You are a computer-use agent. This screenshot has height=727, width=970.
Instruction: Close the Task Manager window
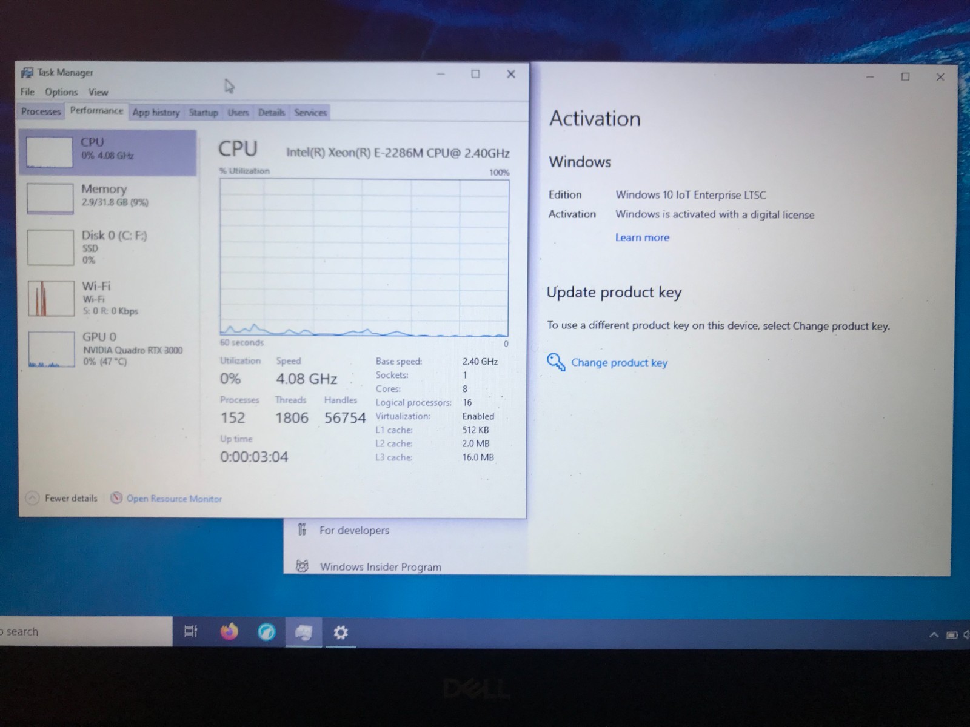pos(510,74)
